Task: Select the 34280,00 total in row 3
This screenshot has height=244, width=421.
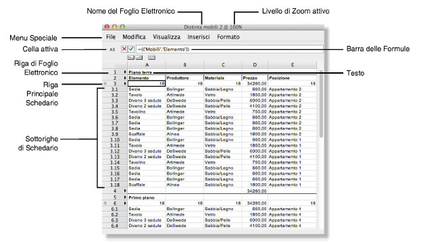Action: [x=255, y=84]
